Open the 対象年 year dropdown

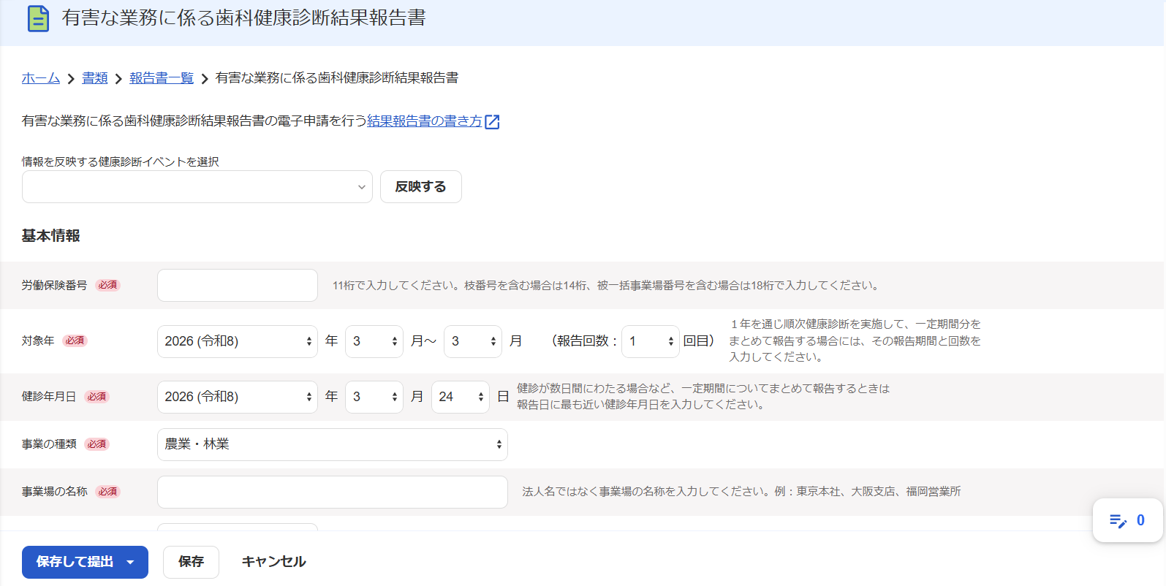click(238, 341)
